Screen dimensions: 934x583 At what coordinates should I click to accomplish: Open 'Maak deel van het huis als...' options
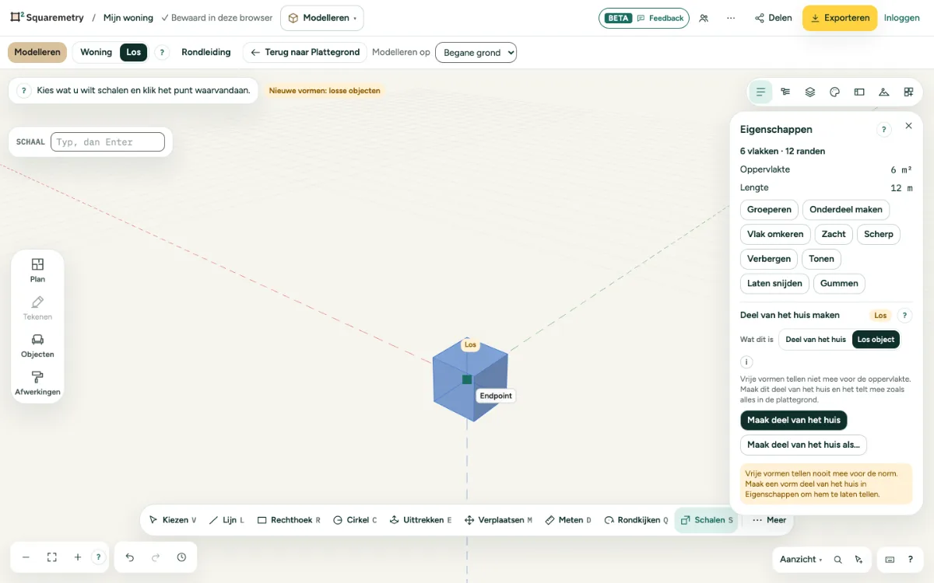(x=803, y=445)
